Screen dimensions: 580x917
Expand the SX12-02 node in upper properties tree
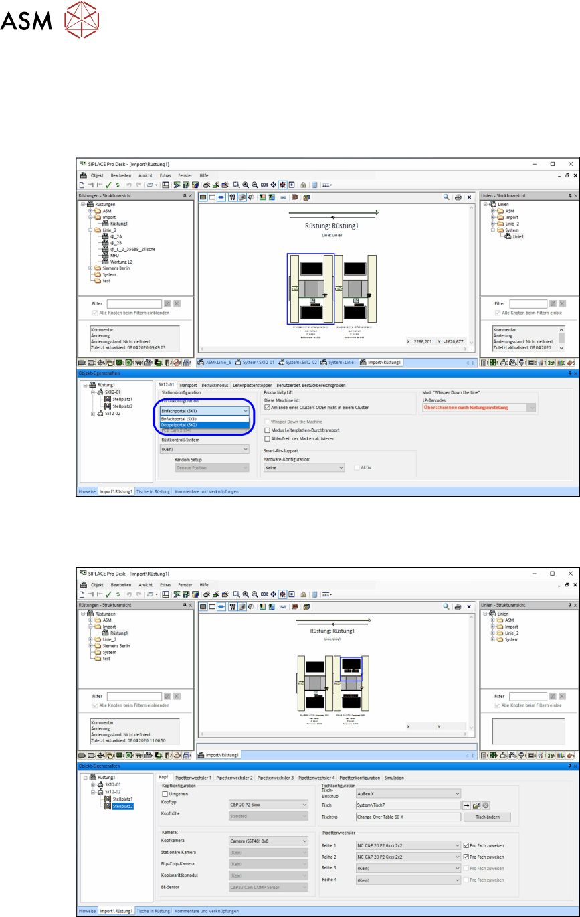(92, 414)
